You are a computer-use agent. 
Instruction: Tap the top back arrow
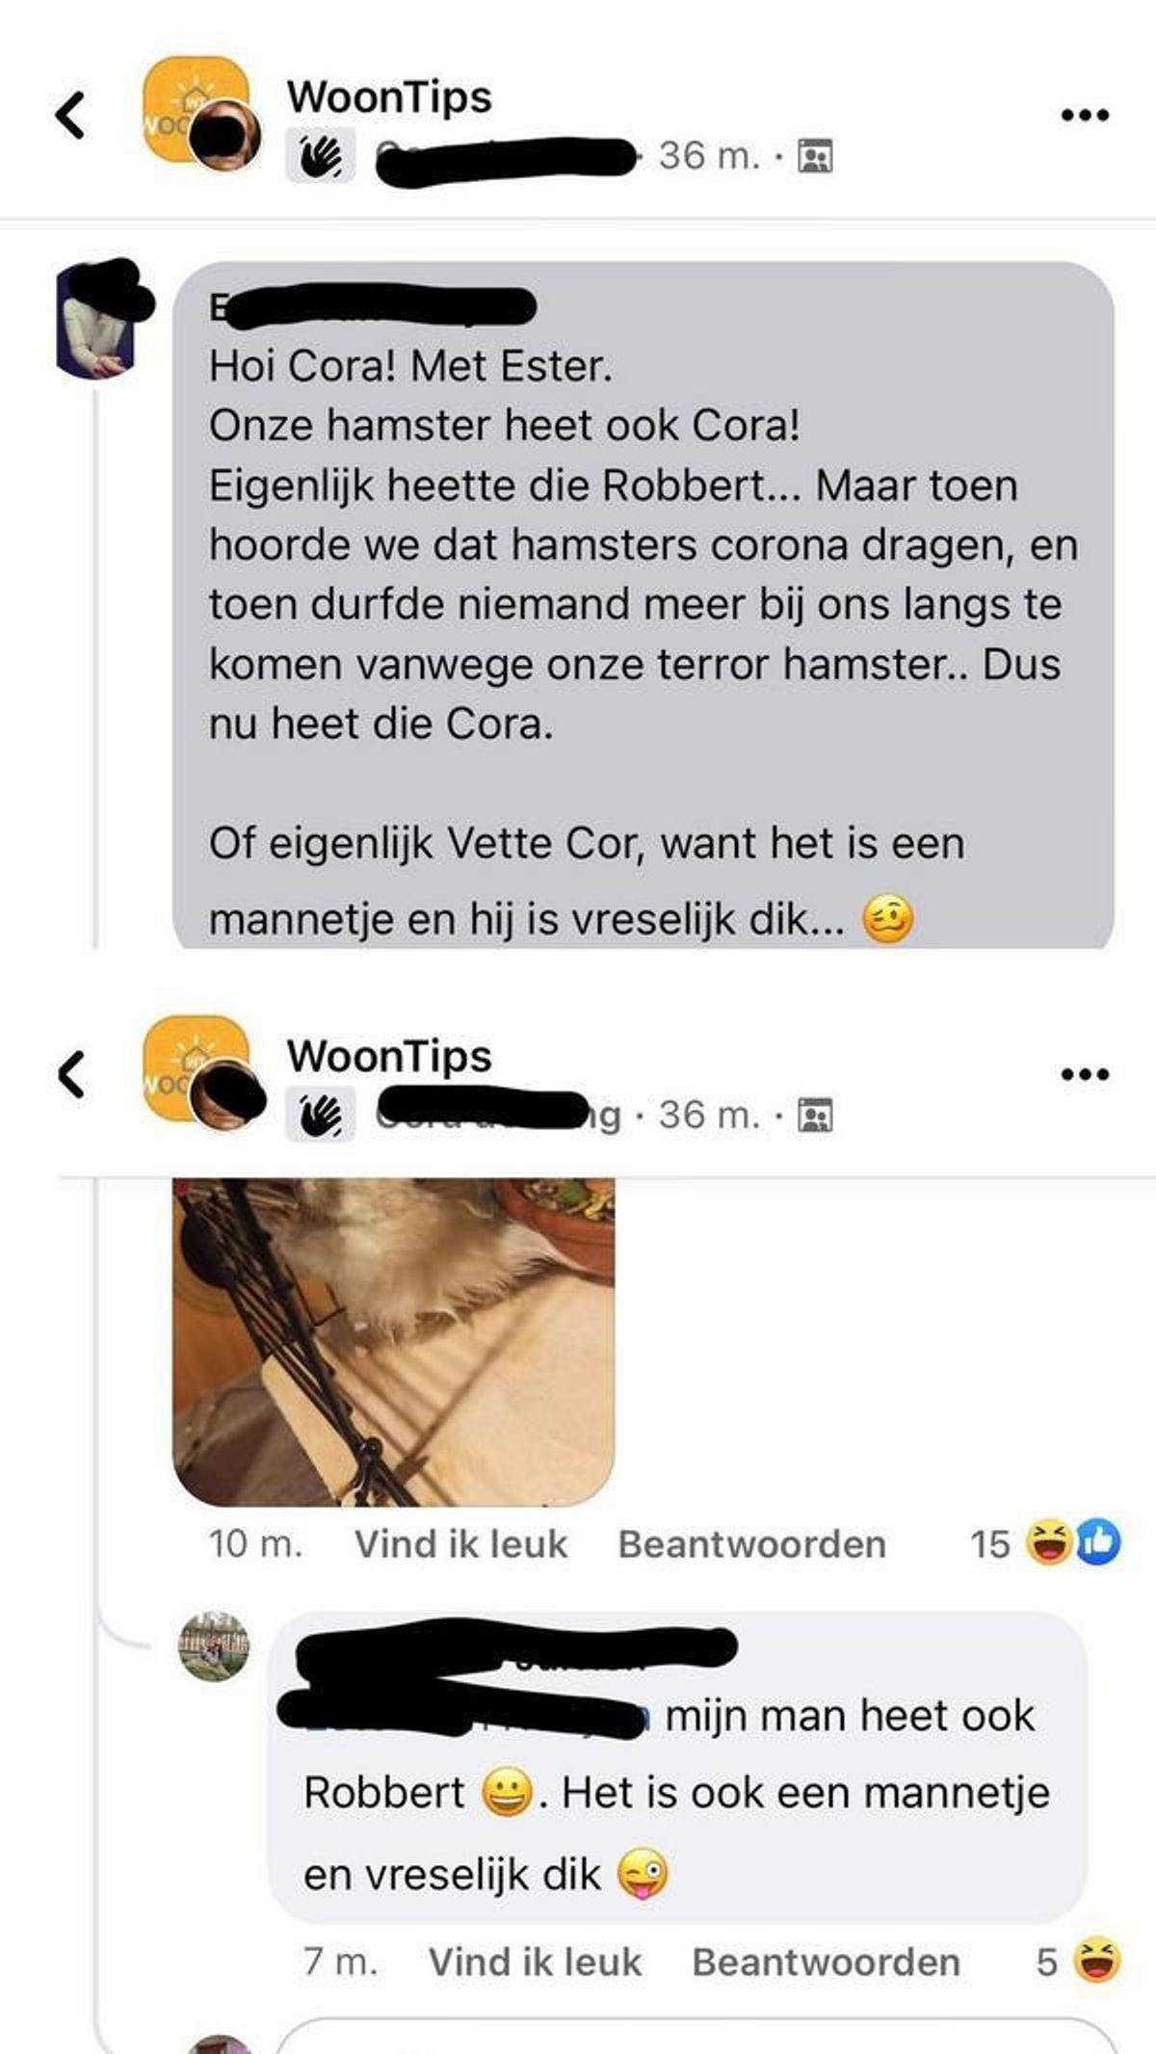click(x=69, y=116)
